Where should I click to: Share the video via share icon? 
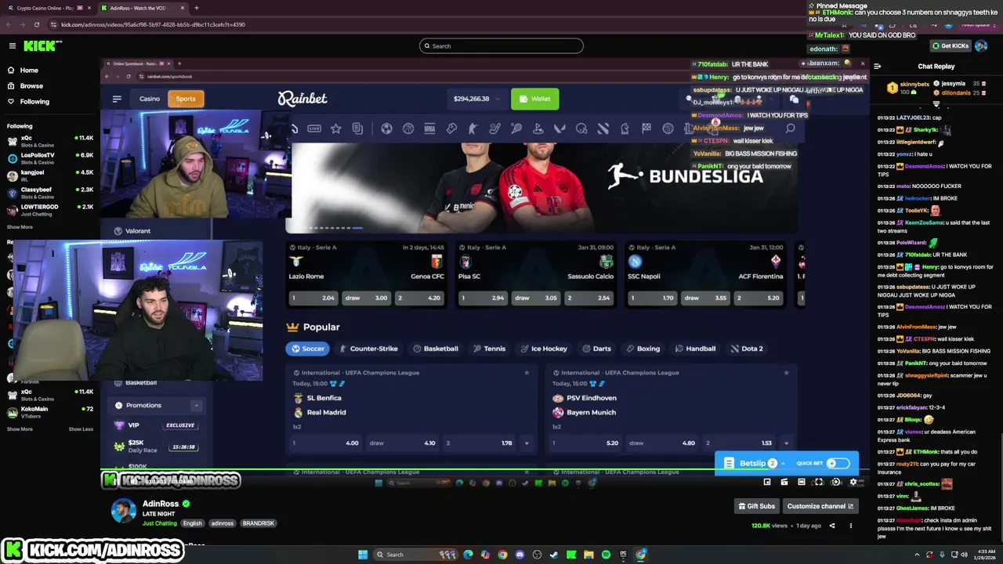click(x=832, y=526)
